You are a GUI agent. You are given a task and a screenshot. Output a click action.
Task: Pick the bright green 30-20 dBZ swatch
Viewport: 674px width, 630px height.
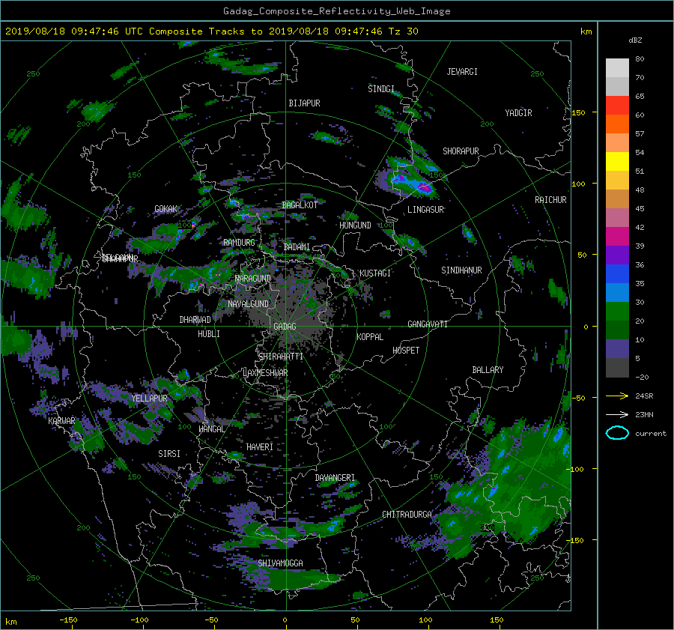pos(617,311)
